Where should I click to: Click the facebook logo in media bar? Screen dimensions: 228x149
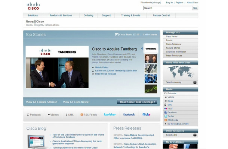pyautogui.click(x=129, y=114)
